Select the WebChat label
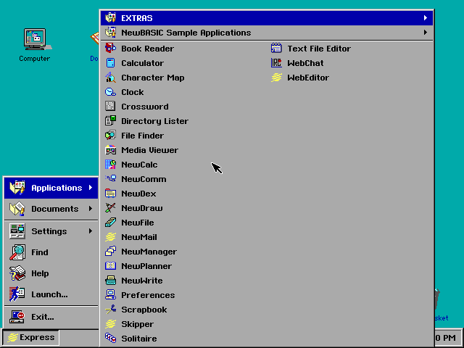The width and height of the screenshot is (464, 348). [x=305, y=63]
